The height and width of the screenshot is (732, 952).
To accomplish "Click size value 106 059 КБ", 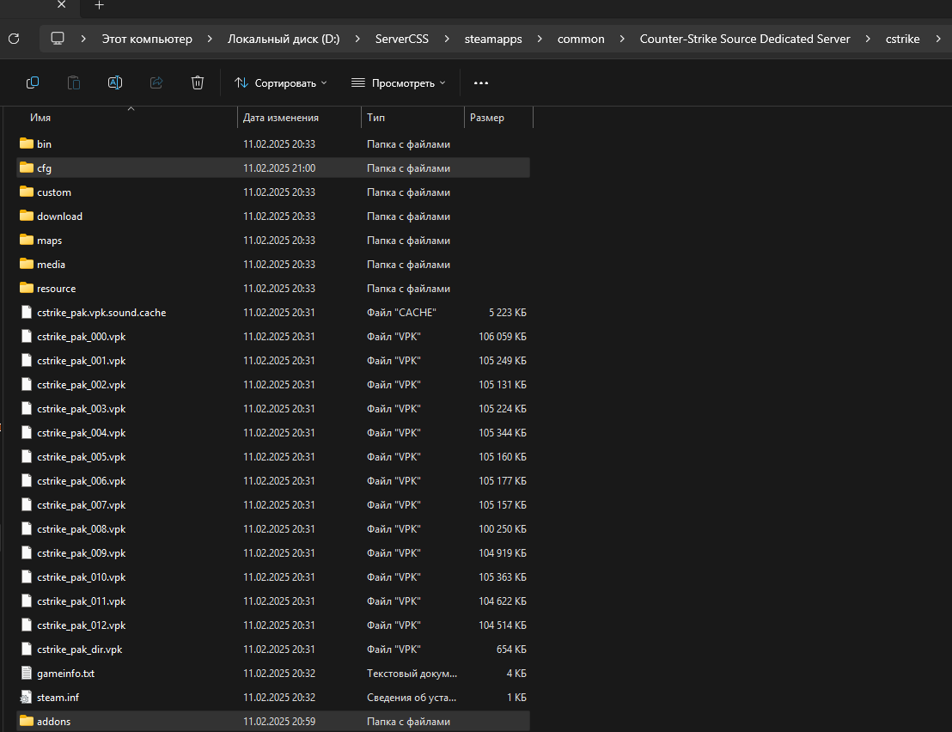I will 502,336.
